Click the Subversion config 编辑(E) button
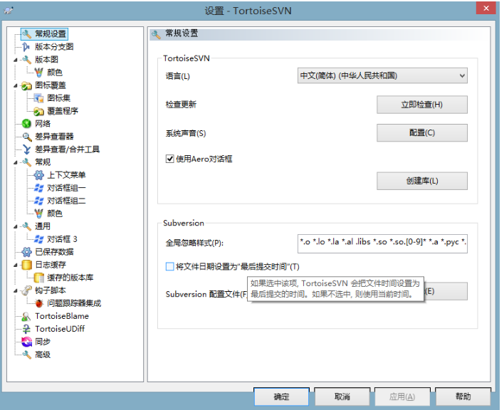 click(x=446, y=291)
